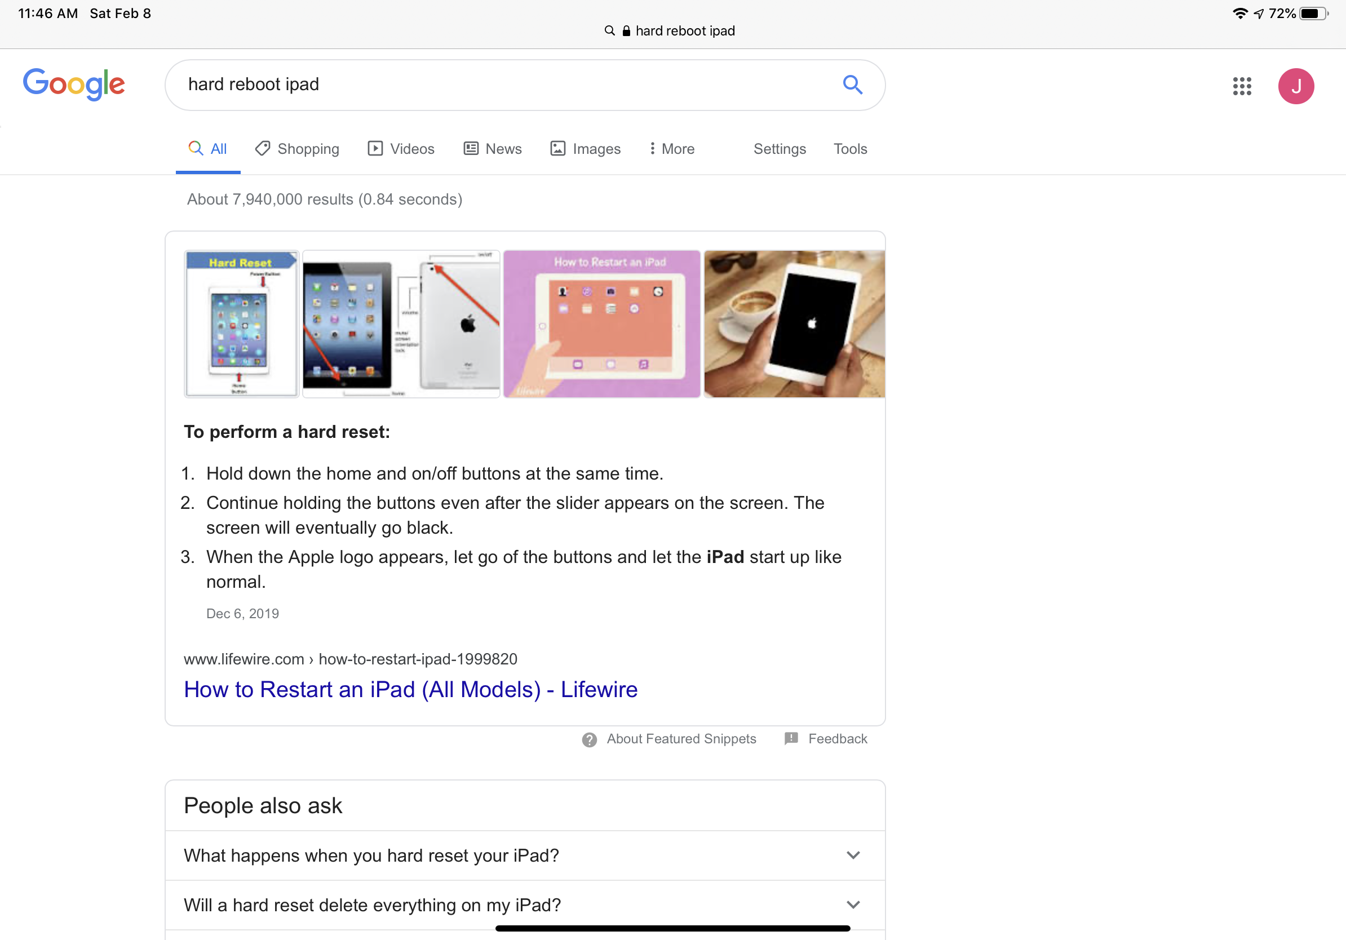Select the All tab
The height and width of the screenshot is (940, 1346).
(x=207, y=149)
